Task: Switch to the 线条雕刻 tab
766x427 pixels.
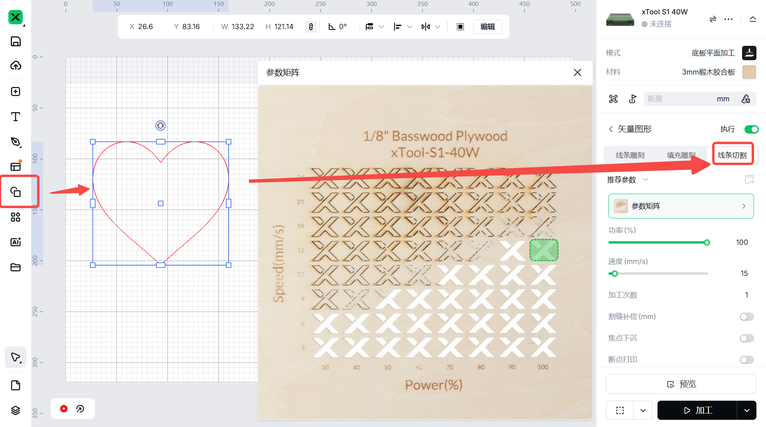Action: tap(630, 155)
